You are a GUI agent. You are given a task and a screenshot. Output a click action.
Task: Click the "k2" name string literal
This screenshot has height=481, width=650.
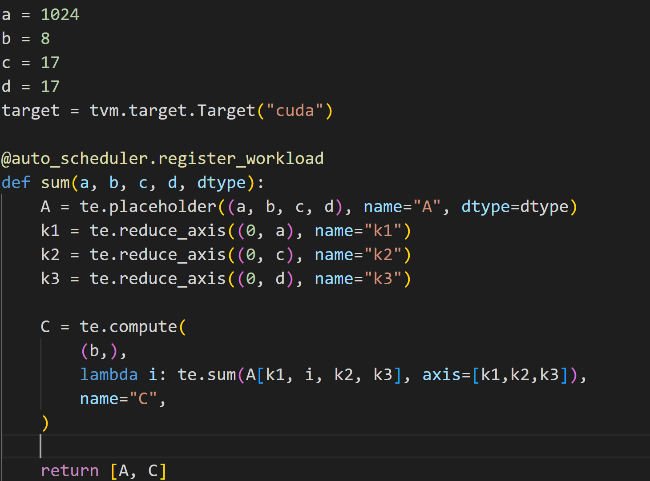click(x=383, y=255)
